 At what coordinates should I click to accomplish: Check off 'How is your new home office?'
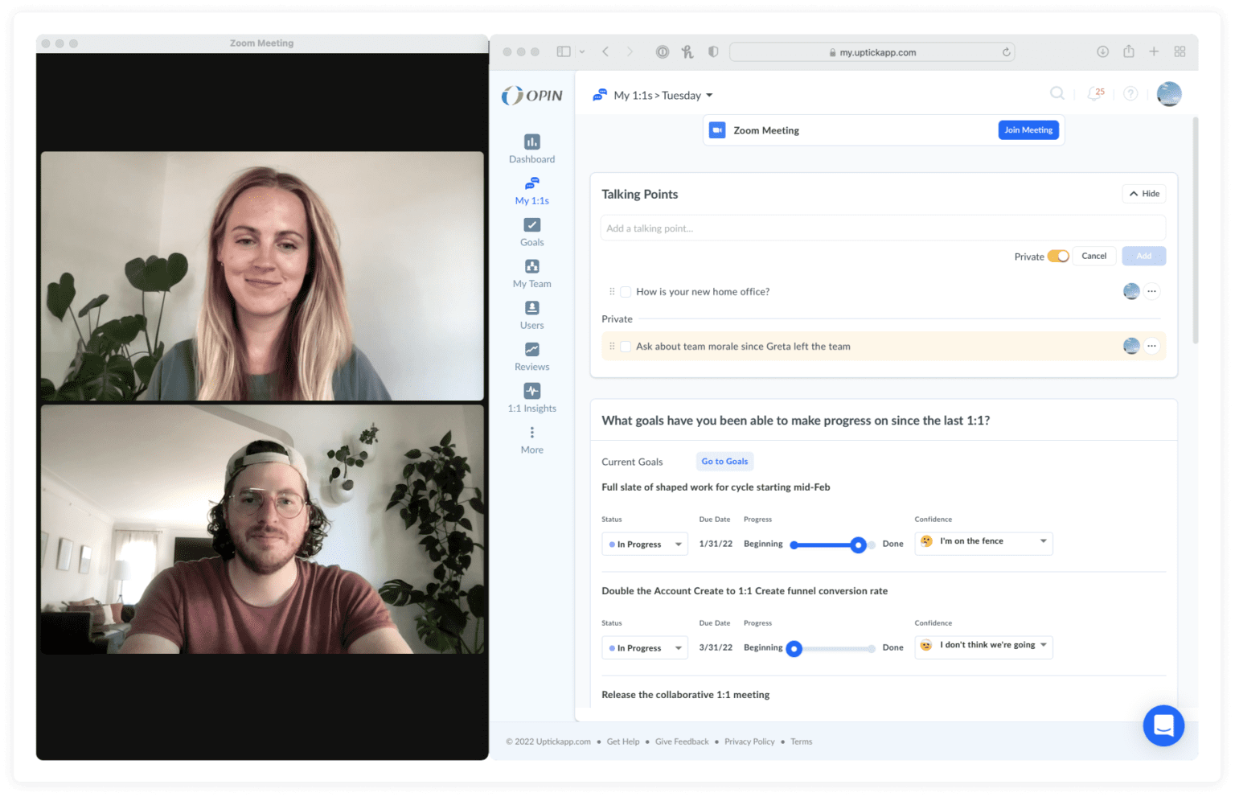tap(626, 291)
